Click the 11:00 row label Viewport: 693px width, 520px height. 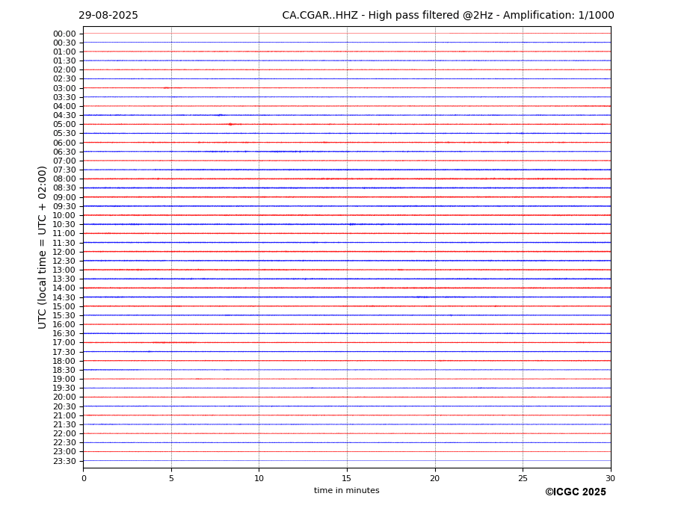point(64,234)
